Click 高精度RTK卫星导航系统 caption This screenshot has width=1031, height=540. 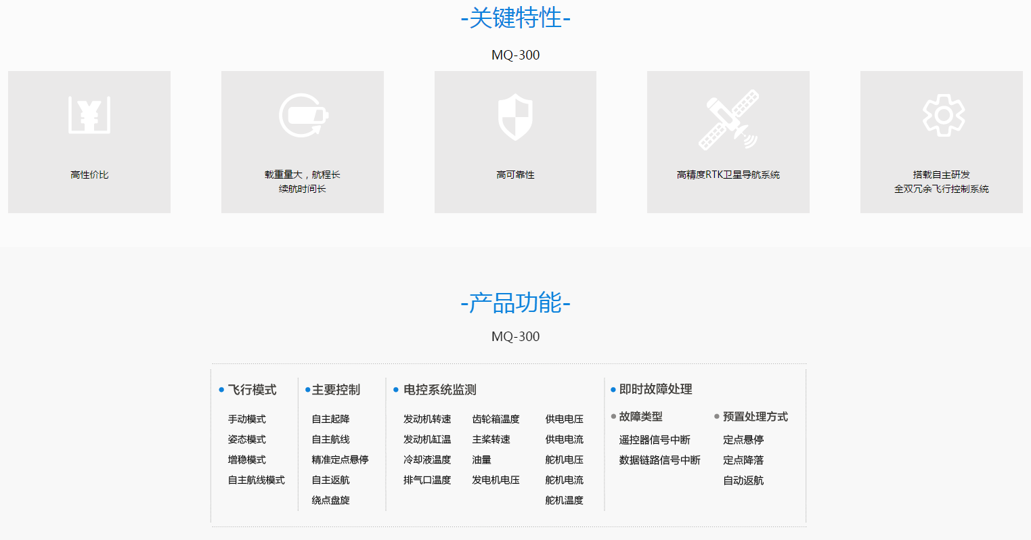728,175
